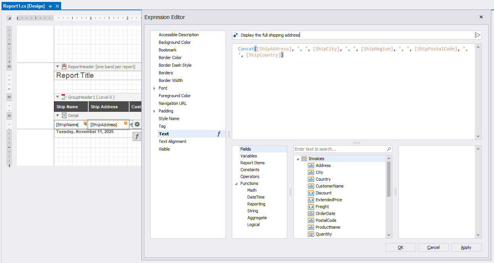Click the numeric icon beside Discount
Image resolution: width=494 pixels, height=263 pixels.
point(311,193)
